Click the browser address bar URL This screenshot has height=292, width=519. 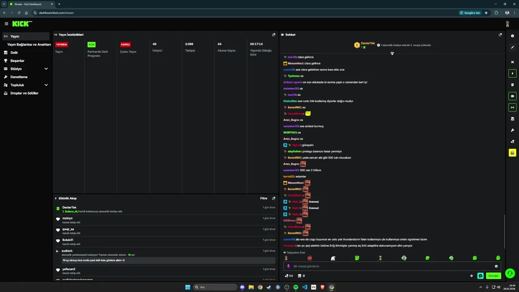pos(56,13)
